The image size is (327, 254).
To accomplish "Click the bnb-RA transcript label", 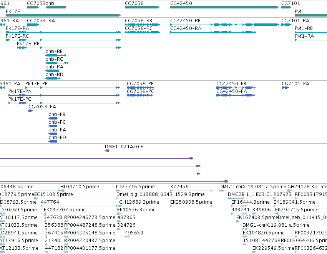I will click(55, 67).
